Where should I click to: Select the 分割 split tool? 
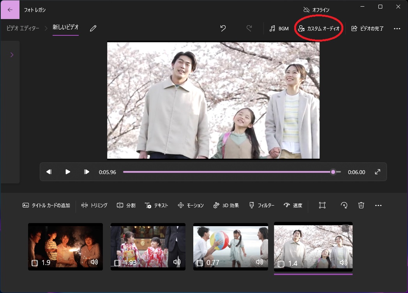126,206
